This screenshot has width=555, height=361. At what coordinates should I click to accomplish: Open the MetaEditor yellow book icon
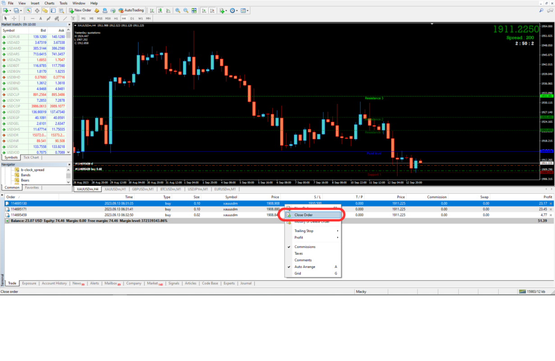(x=97, y=10)
